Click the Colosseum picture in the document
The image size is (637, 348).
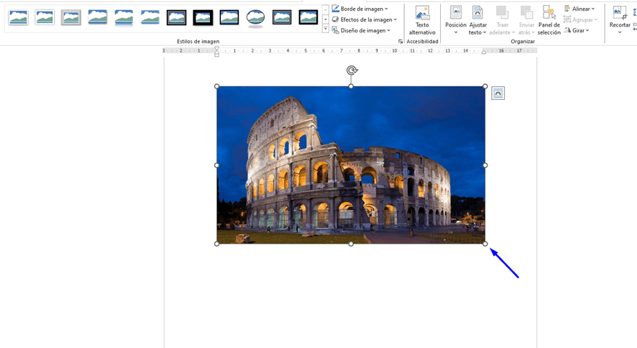pos(351,165)
